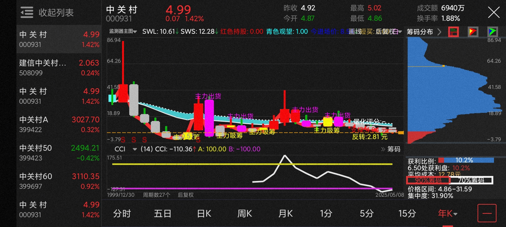Click the 价格区间: 4.86-31.59 text
Image resolution: width=506 pixels, height=227 pixels.
click(x=440, y=189)
